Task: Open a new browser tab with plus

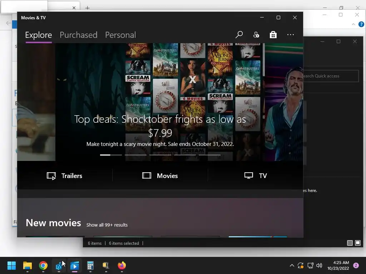Action: point(87,8)
